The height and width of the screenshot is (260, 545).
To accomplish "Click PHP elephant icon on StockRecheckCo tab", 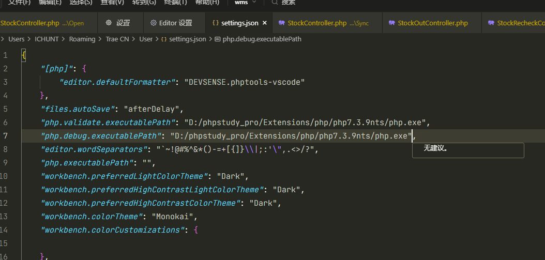I will click(x=491, y=23).
